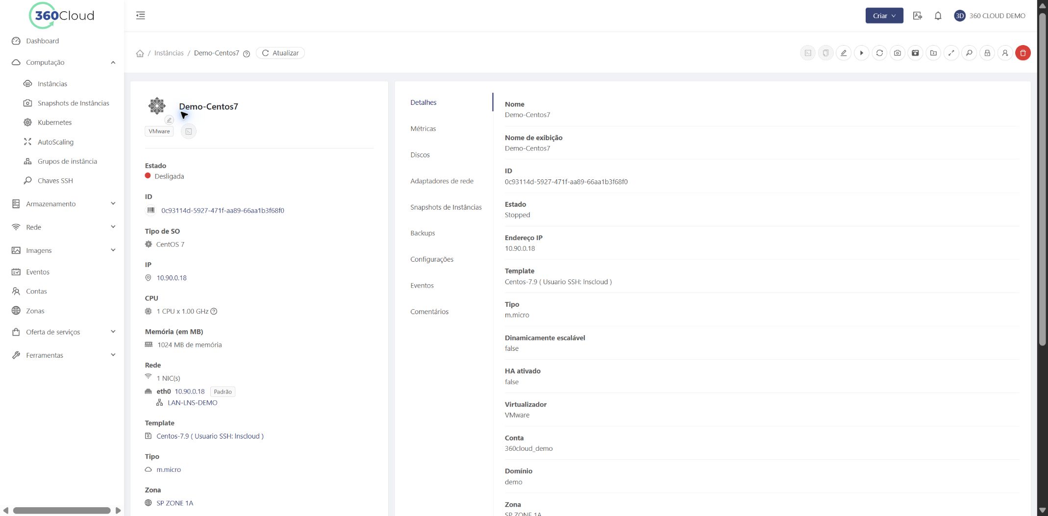Open the Discos tab
The width and height of the screenshot is (1048, 516).
(420, 154)
